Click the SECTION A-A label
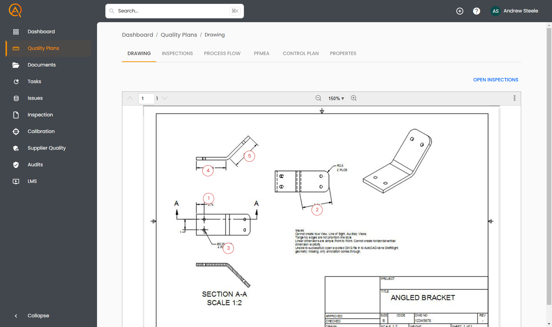Screen dimensions: 552x327 pos(225,294)
